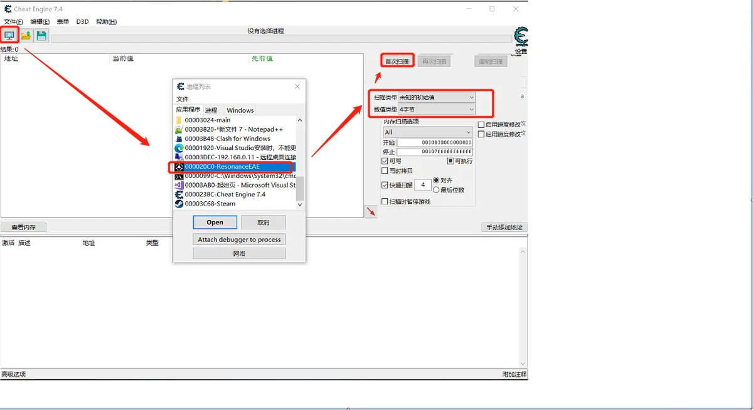753x410 pixels.
Task: Close the 进程列表 dialog
Action: (x=297, y=87)
